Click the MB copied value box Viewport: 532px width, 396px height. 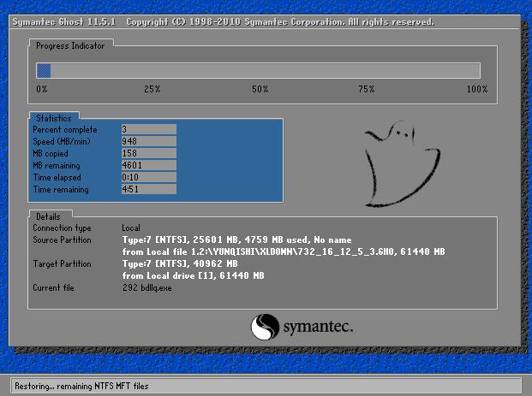pyautogui.click(x=148, y=153)
